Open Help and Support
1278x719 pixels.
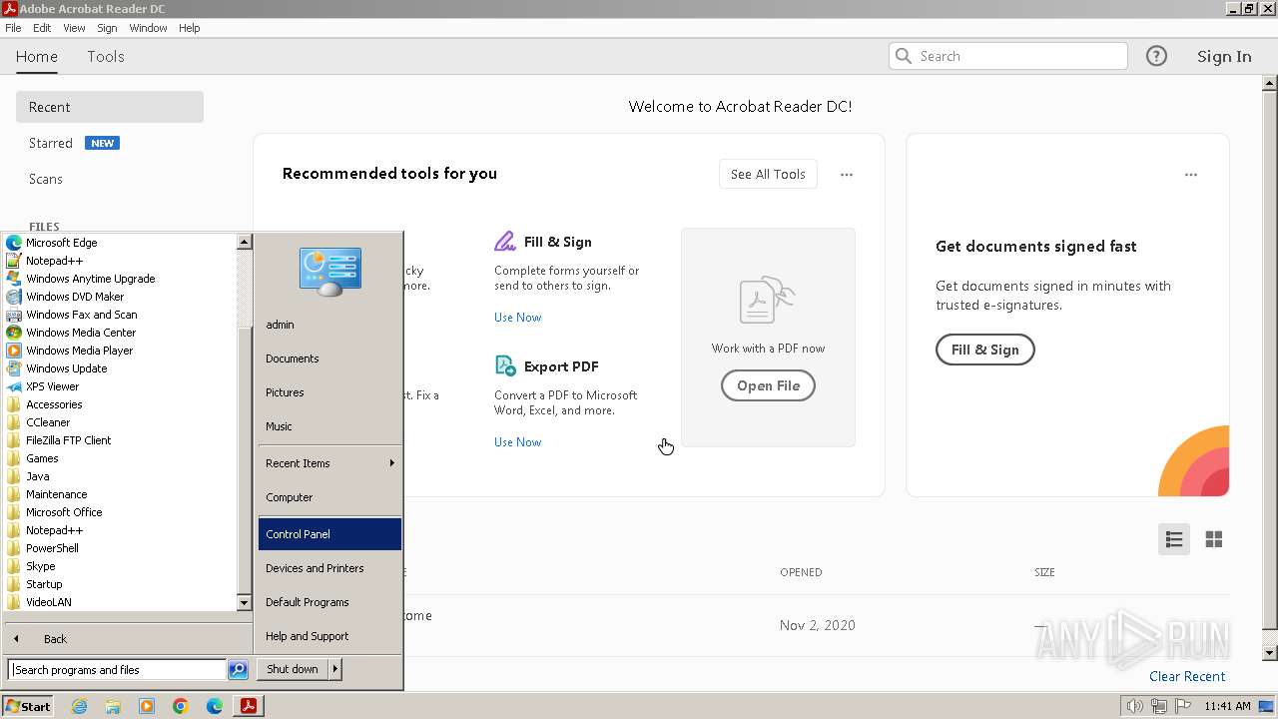(329, 636)
